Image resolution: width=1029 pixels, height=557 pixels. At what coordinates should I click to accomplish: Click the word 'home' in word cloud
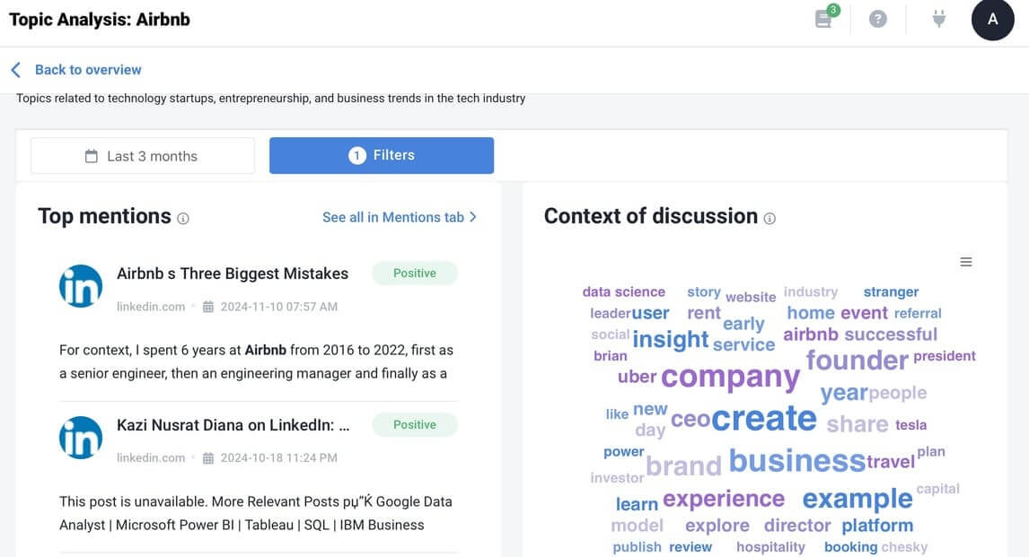811,313
